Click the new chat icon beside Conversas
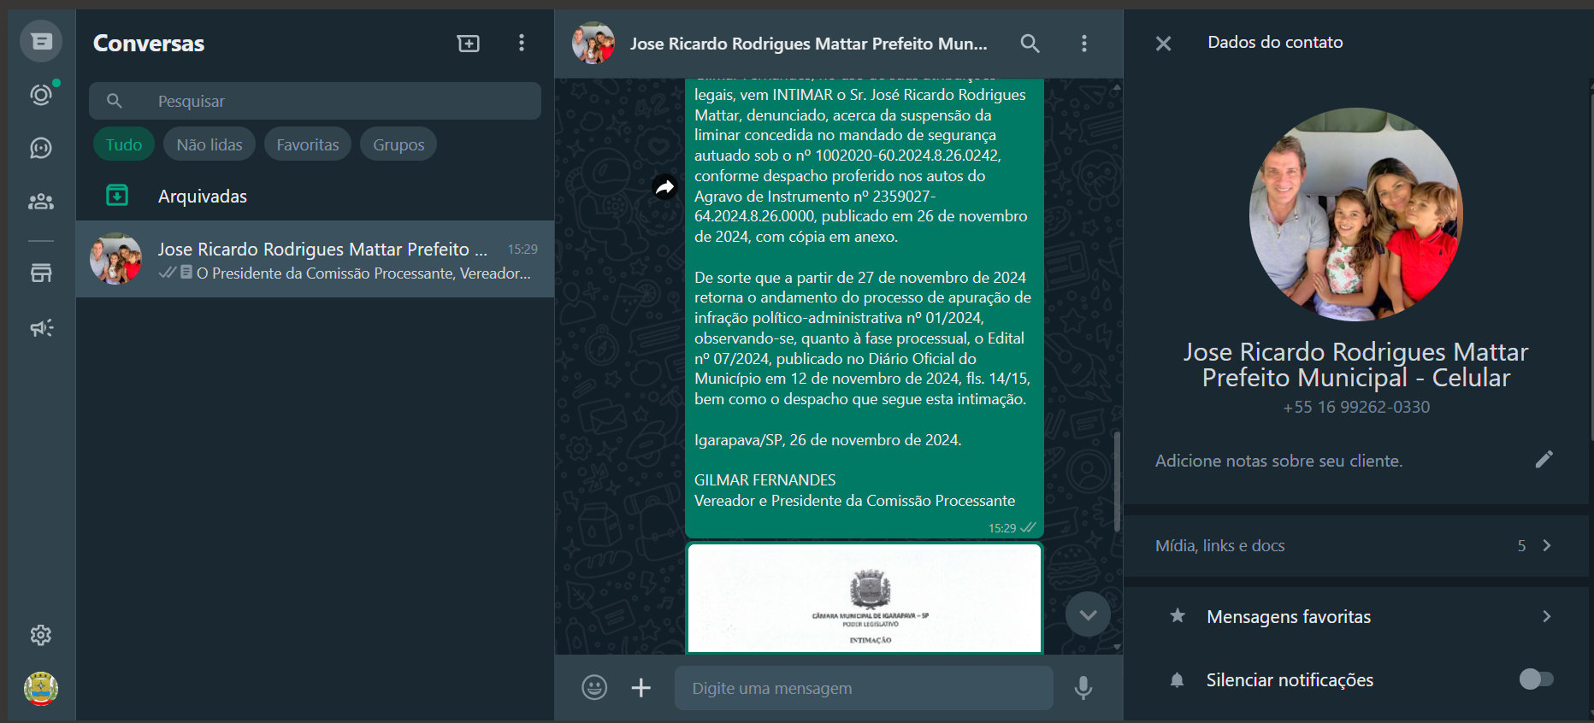 coord(468,44)
